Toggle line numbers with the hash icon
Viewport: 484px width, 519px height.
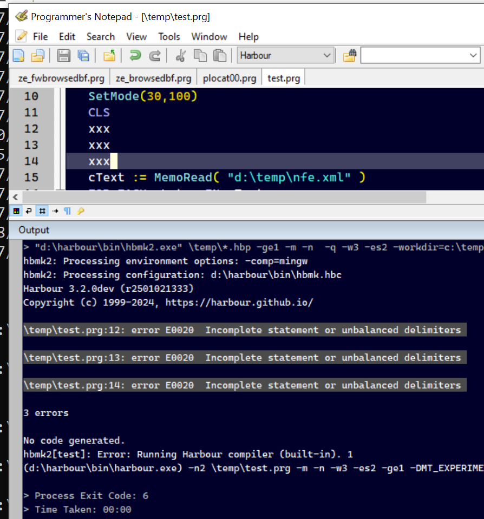click(x=42, y=211)
